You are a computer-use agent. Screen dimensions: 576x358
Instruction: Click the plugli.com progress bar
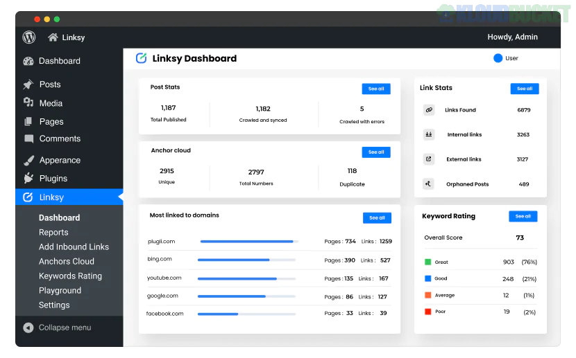tap(249, 242)
